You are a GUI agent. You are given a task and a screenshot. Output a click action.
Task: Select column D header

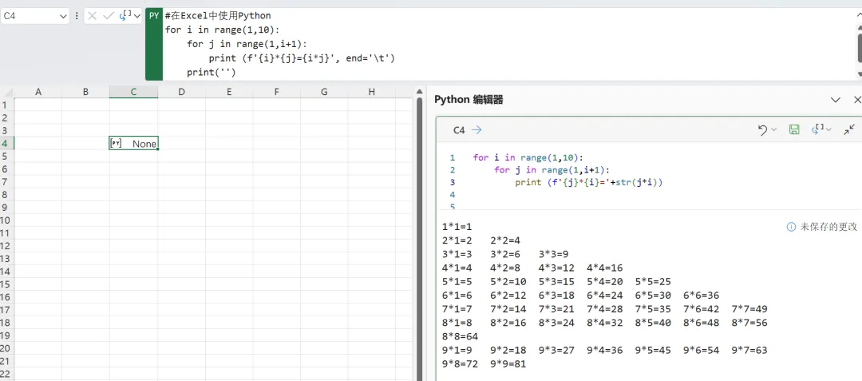coord(181,92)
